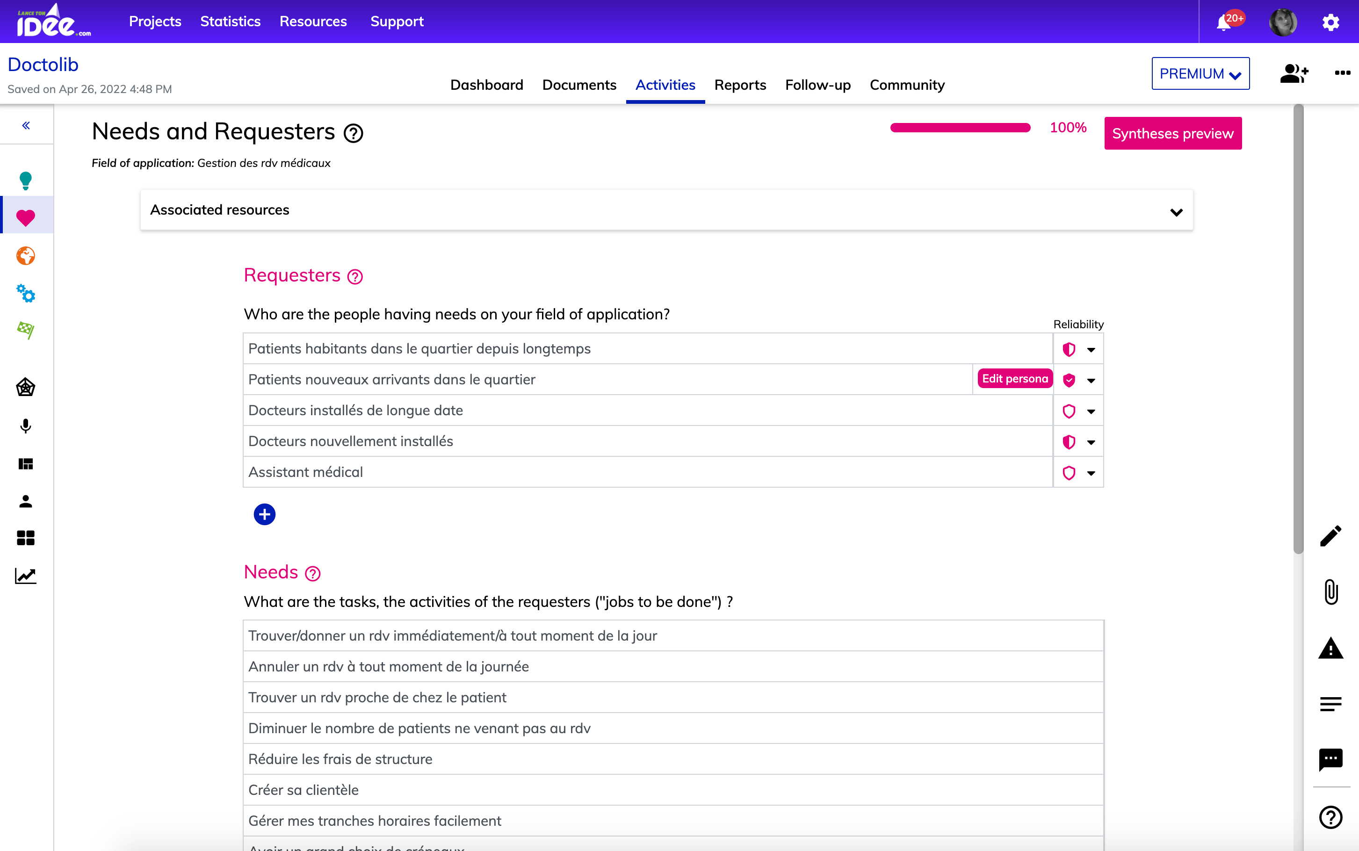The height and width of the screenshot is (851, 1359).
Task: Open the green checkered flag activity
Action: tap(26, 330)
